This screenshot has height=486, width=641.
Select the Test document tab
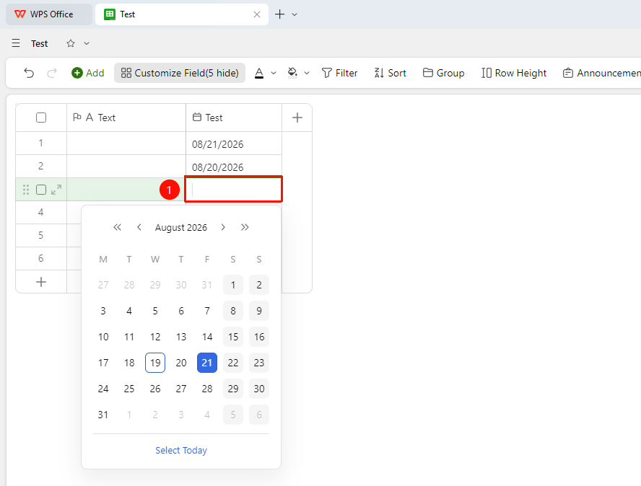pyautogui.click(x=181, y=14)
